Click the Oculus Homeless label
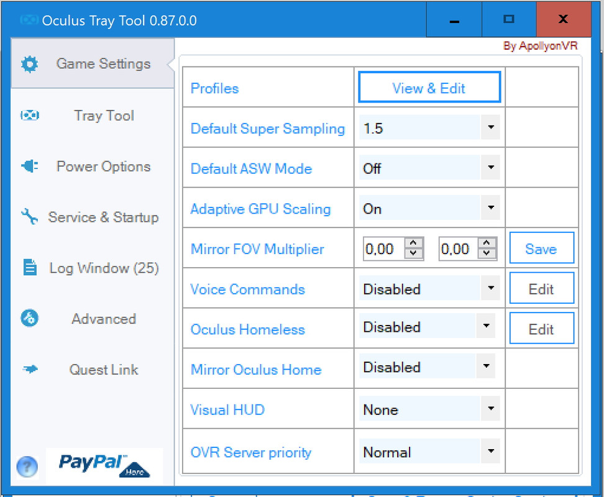Viewport: 604px width, 497px height. (x=248, y=329)
